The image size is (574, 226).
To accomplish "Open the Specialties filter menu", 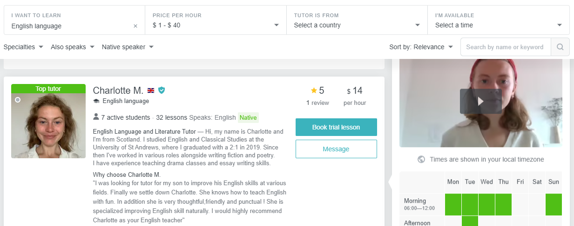I will click(23, 47).
